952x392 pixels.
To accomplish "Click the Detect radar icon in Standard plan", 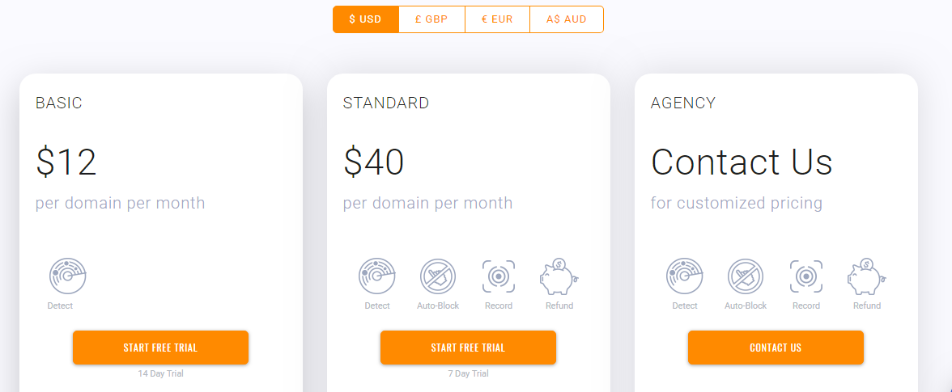I will coord(377,276).
